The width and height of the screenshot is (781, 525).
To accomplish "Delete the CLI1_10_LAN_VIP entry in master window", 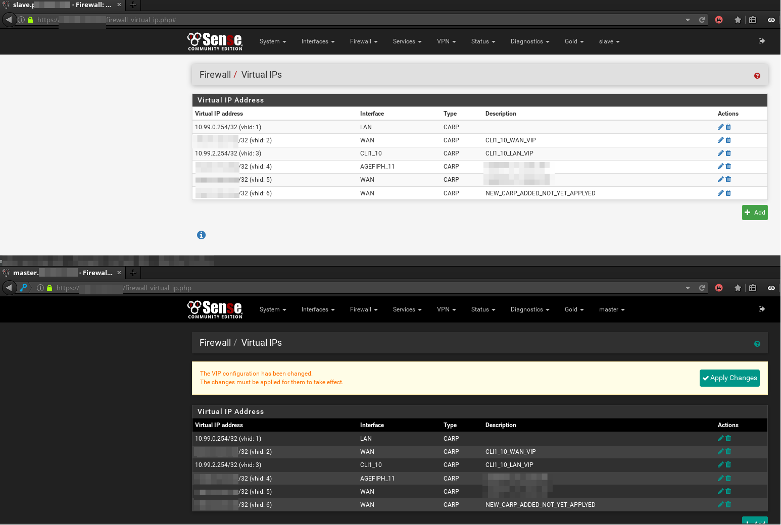I will click(728, 465).
